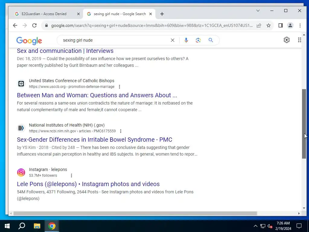
Task: Open options for USCCB result
Action: tap(119, 87)
